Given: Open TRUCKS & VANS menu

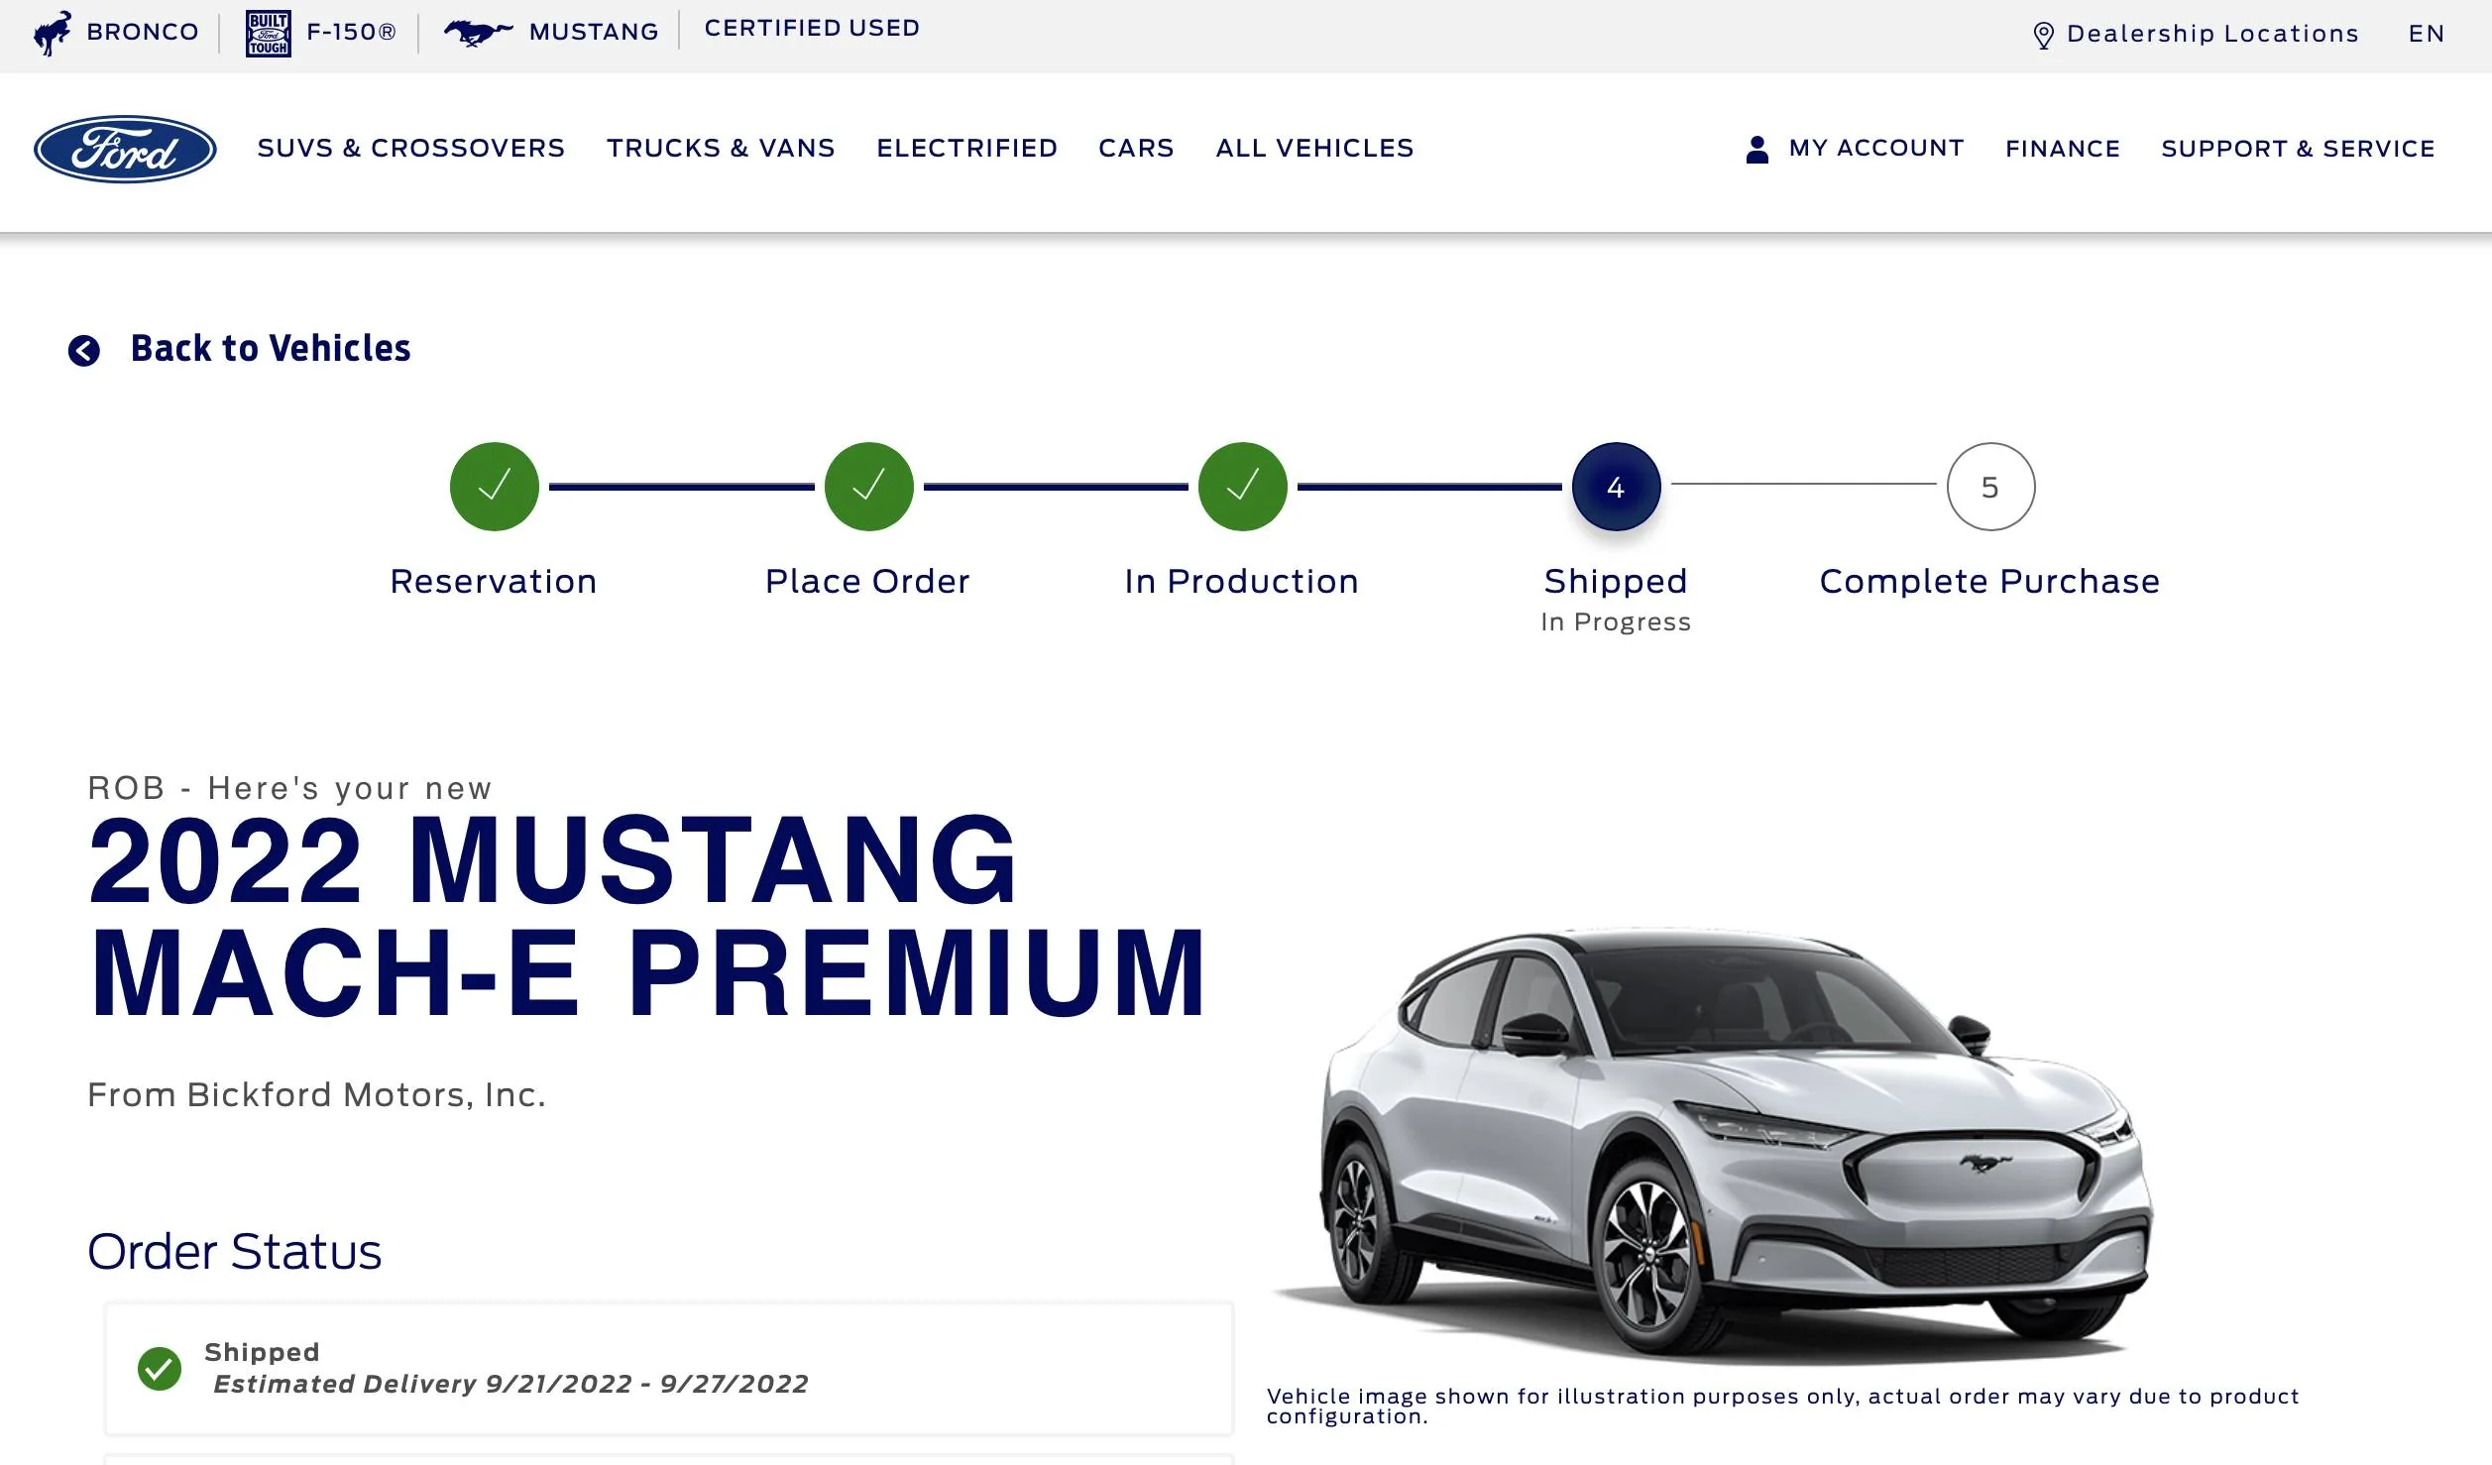Looking at the screenshot, I should click(x=721, y=148).
